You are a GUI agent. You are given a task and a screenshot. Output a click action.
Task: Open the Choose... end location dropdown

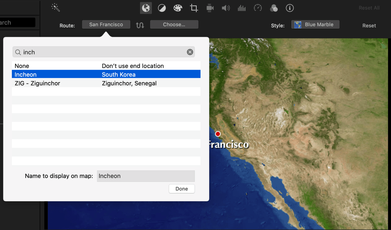(174, 24)
